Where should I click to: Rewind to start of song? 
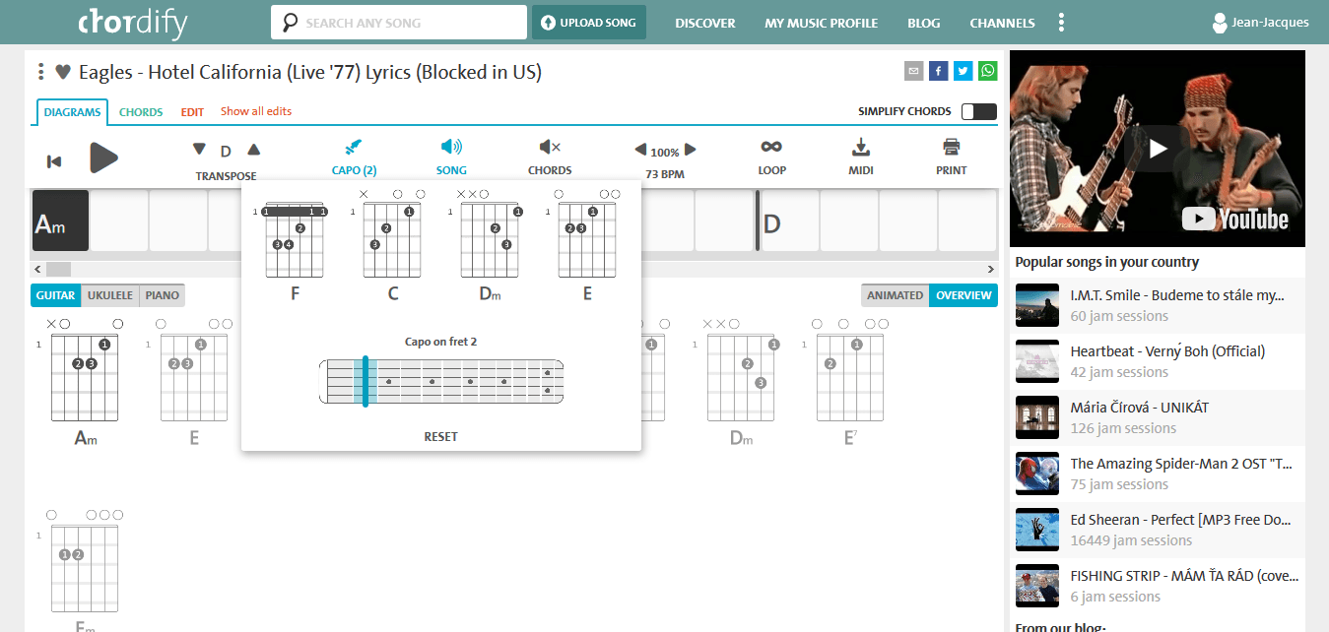click(x=54, y=161)
